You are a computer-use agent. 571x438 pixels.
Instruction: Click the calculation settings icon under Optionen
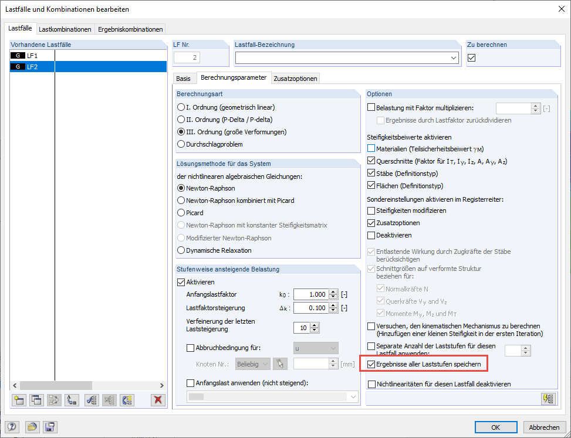[549, 399]
